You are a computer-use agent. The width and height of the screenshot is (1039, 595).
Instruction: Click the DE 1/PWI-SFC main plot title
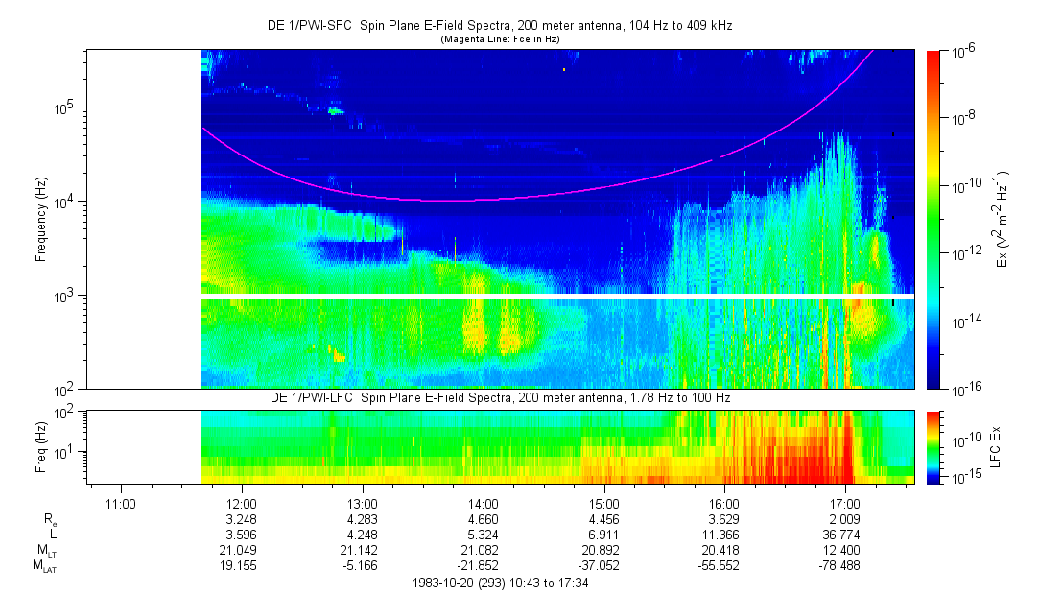point(500,27)
